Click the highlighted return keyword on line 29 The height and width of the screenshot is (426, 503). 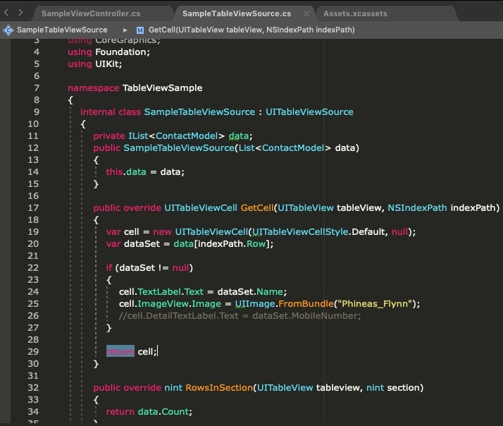point(120,351)
